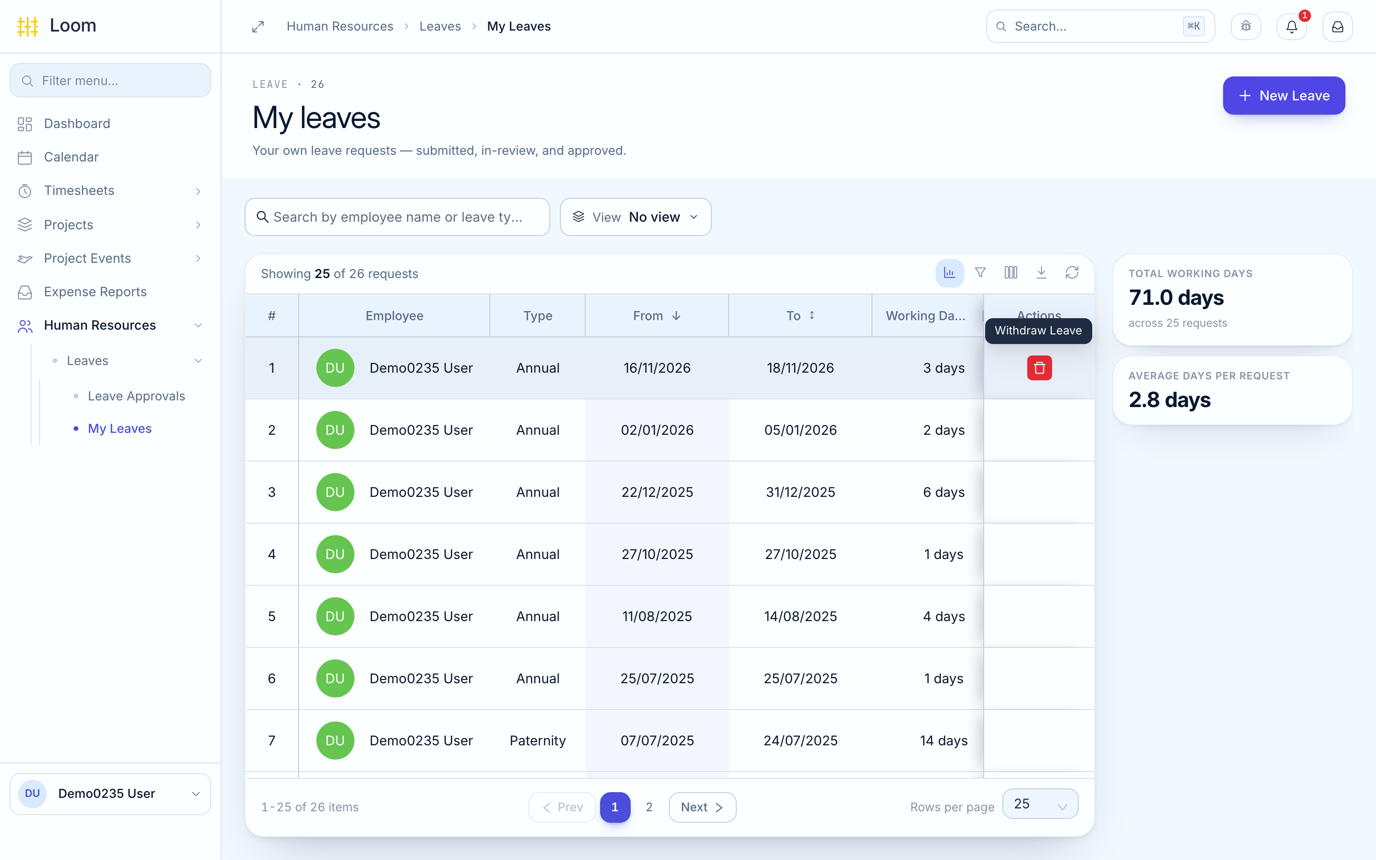Click New Leave button

pos(1284,96)
